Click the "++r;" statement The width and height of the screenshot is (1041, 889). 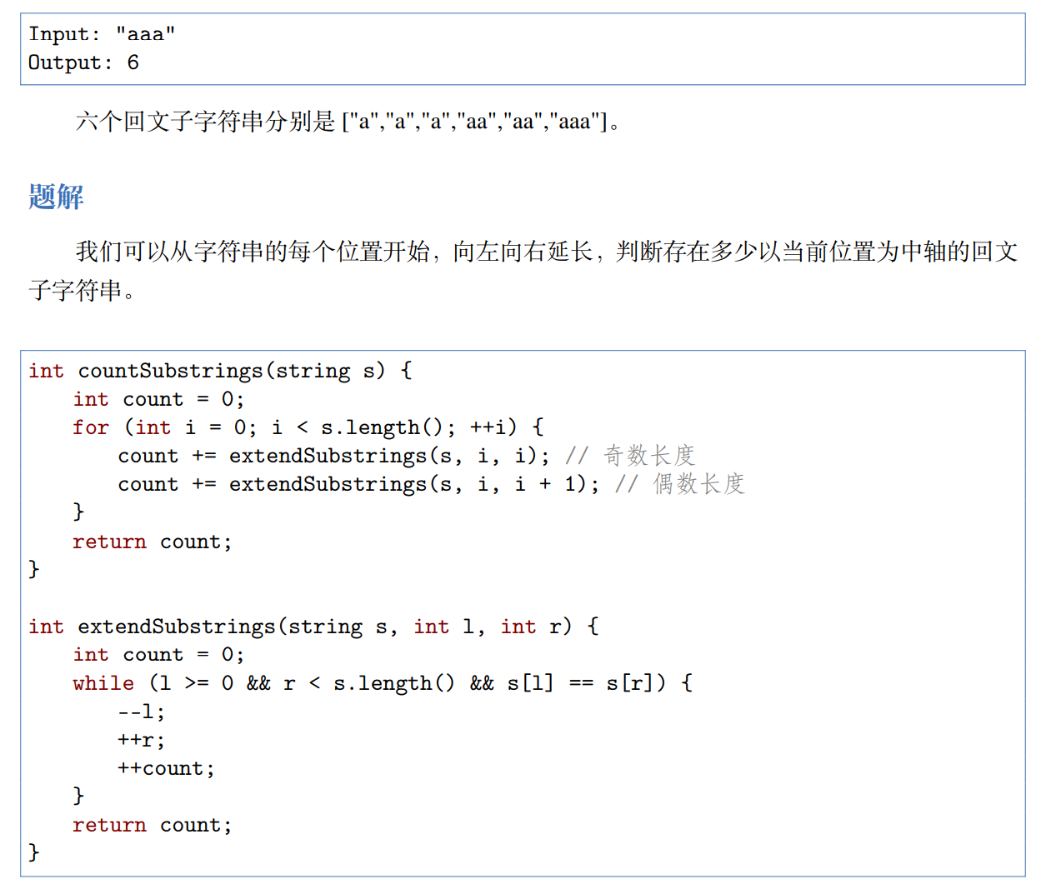[141, 741]
